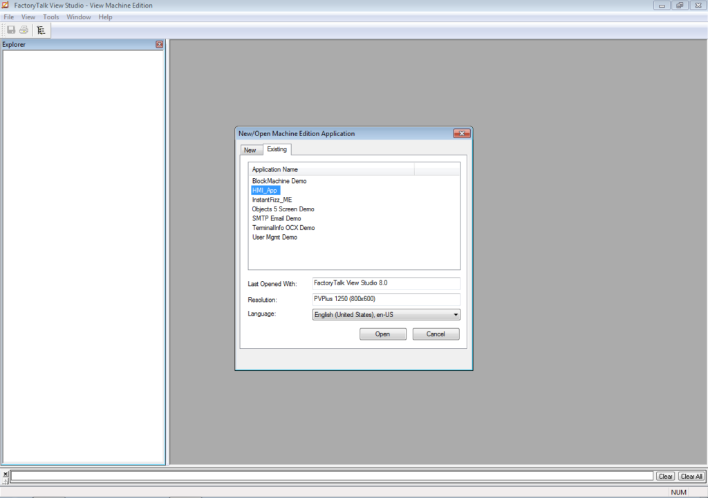Select BlockMachine Demo from application list
The image size is (708, 498).
click(279, 181)
